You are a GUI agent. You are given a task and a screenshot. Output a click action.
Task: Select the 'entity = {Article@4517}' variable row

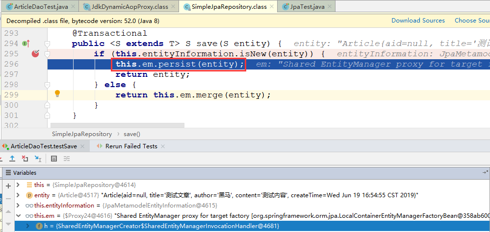point(253,195)
